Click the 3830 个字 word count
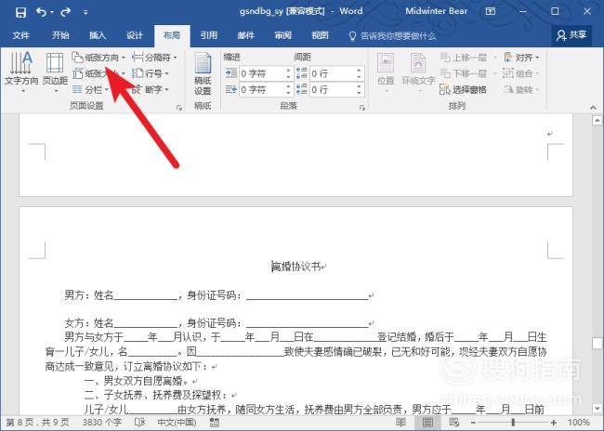This screenshot has height=431, width=604. [101, 423]
